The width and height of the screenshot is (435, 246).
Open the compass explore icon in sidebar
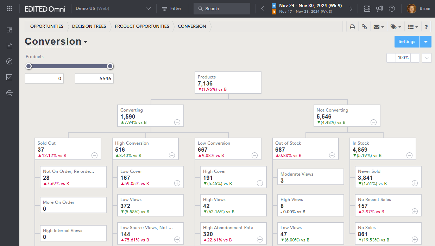click(10, 62)
